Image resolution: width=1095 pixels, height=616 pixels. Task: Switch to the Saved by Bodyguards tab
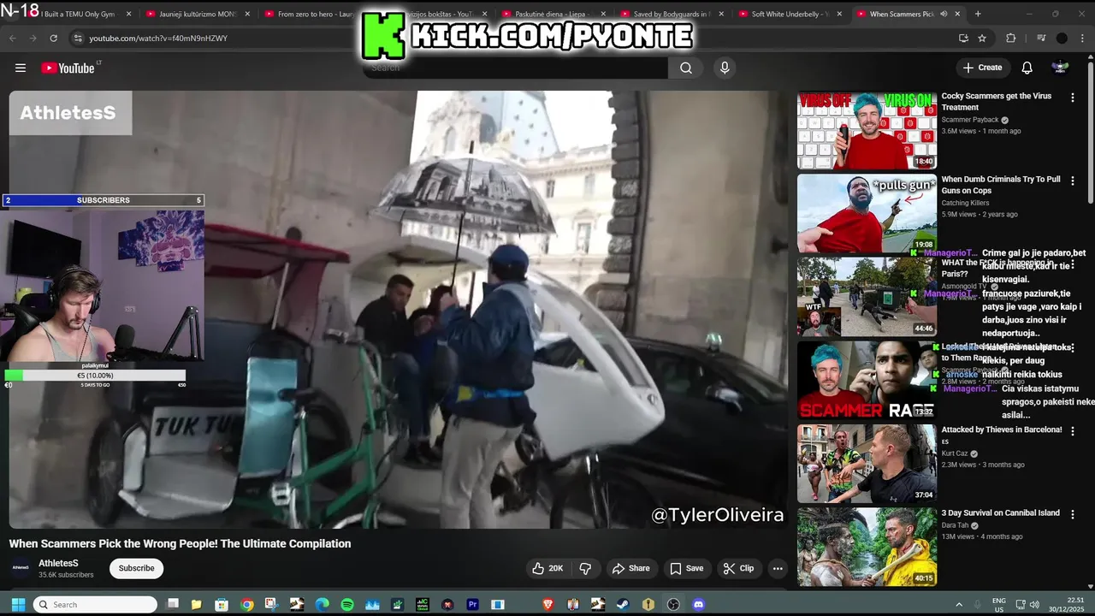click(672, 14)
